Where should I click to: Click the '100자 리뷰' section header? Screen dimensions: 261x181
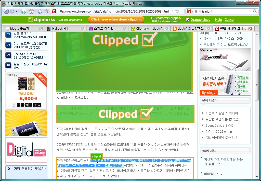click(x=225, y=151)
